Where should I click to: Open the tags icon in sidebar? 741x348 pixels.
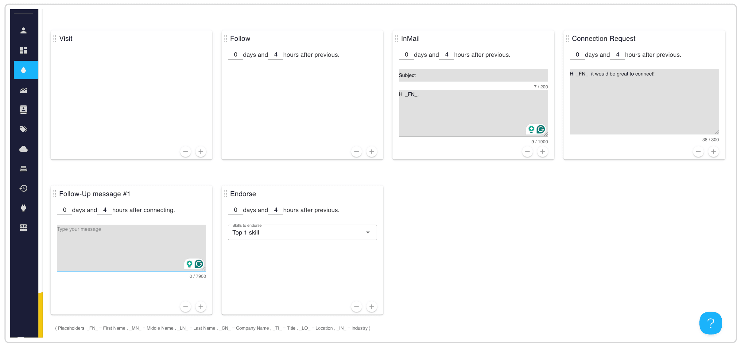pyautogui.click(x=24, y=129)
